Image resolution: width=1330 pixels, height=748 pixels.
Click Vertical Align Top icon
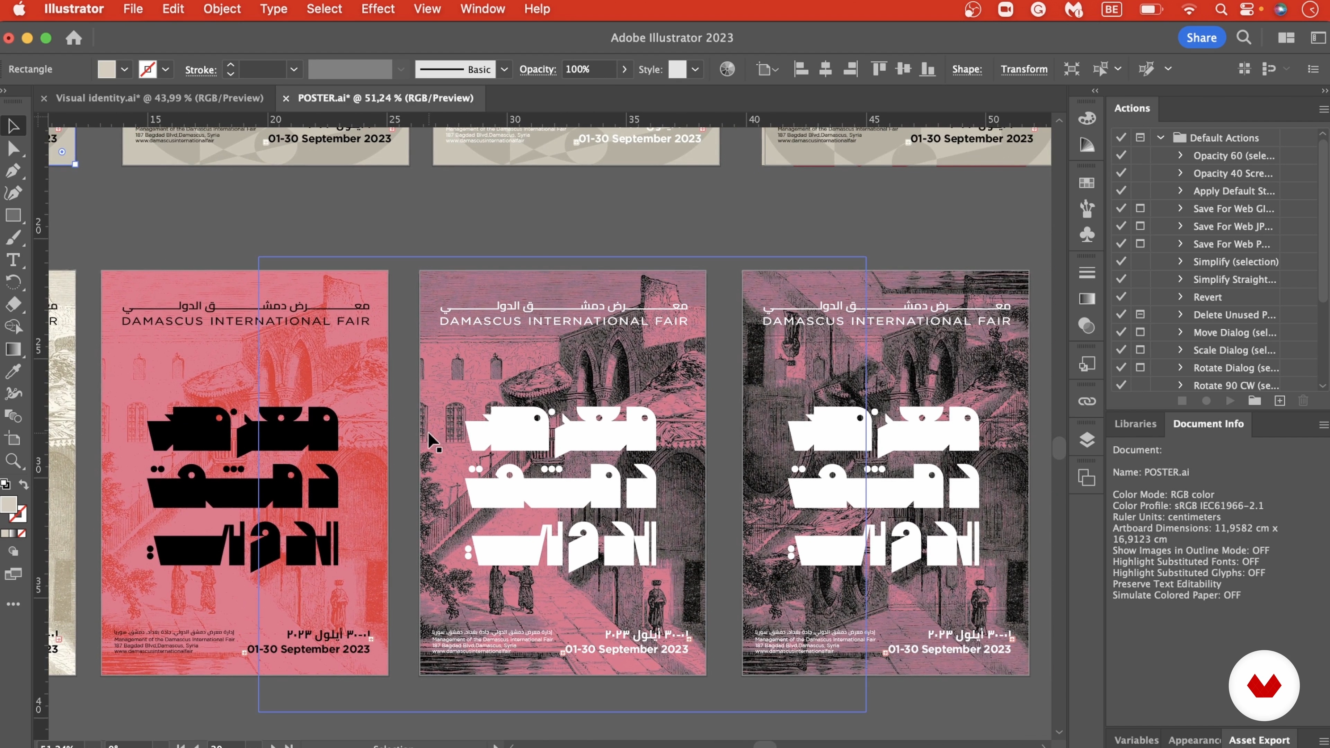tap(879, 69)
